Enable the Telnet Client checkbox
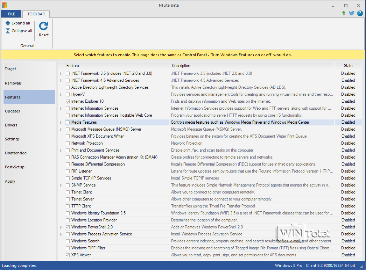The image size is (366, 270). point(68,192)
